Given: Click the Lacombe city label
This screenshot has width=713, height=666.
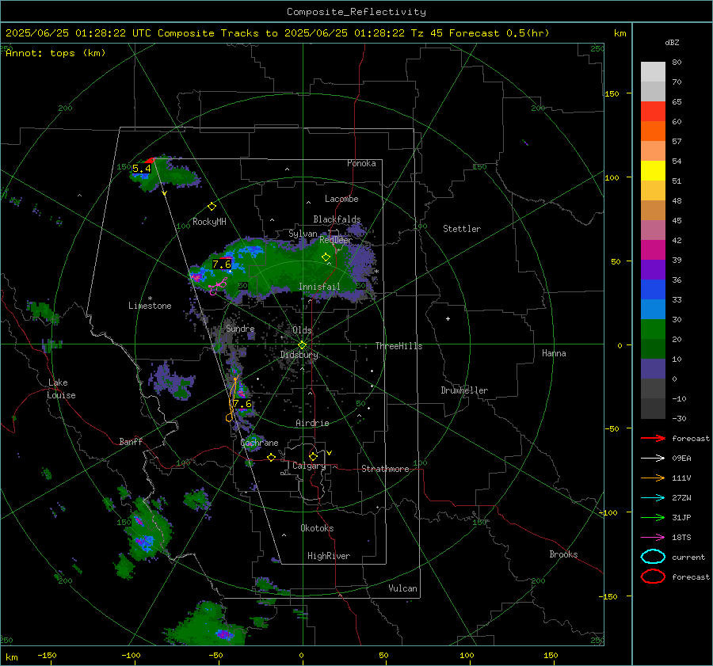Looking at the screenshot, I should [x=341, y=199].
